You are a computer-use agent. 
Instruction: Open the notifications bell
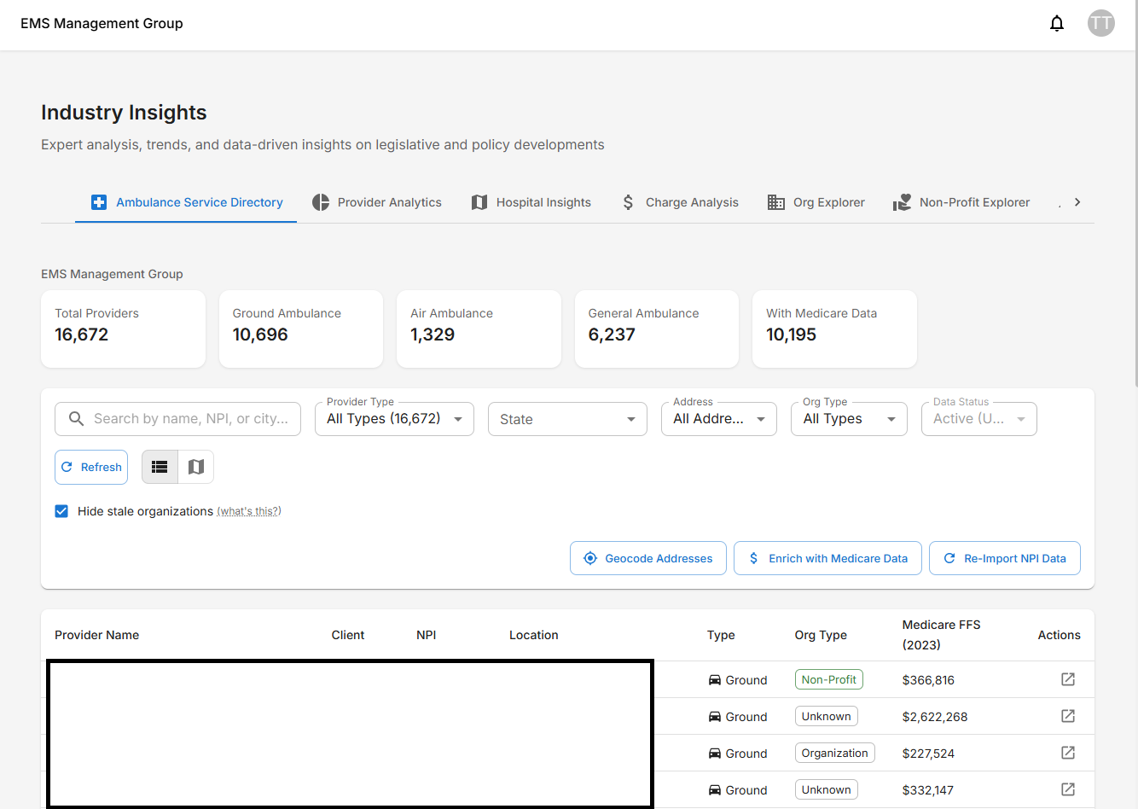pyautogui.click(x=1057, y=23)
